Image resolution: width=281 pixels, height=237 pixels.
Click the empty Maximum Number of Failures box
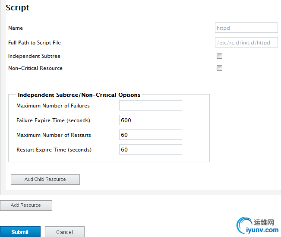tap(150, 106)
